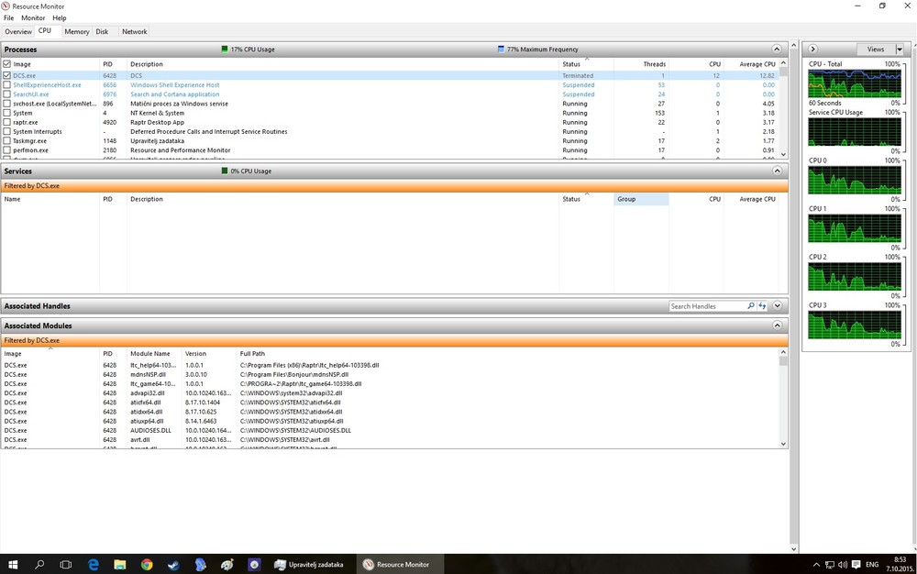
Task: Click the CPU - Total graph
Action: point(855,83)
